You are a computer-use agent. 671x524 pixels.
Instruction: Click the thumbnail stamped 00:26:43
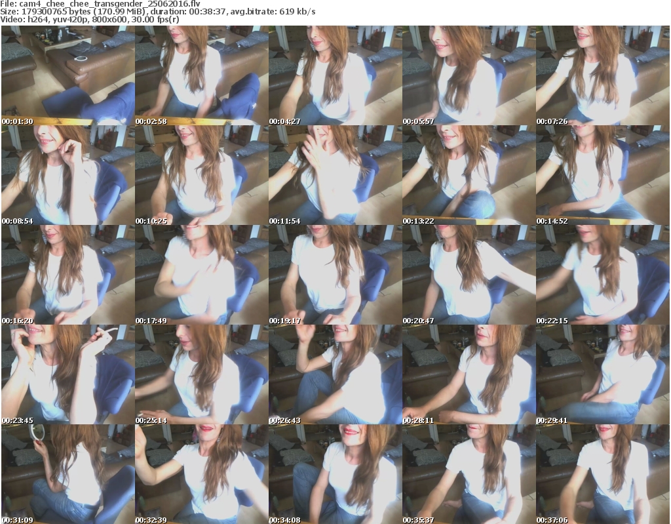(x=335, y=375)
